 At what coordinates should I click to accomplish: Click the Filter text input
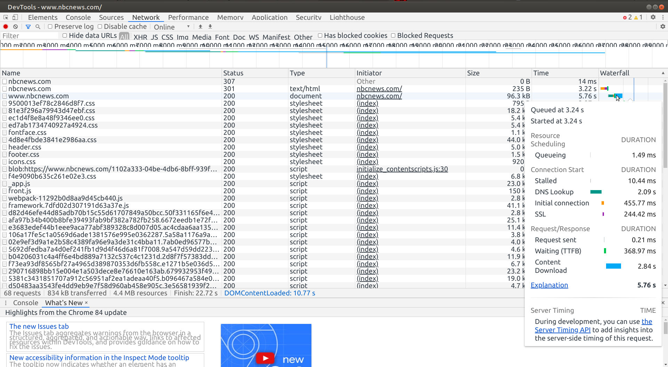[30, 35]
